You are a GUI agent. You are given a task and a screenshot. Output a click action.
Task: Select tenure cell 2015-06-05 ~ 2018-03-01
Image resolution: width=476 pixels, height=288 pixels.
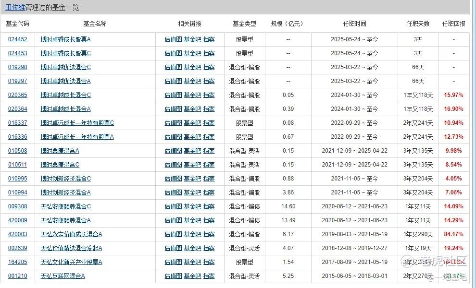click(x=354, y=276)
